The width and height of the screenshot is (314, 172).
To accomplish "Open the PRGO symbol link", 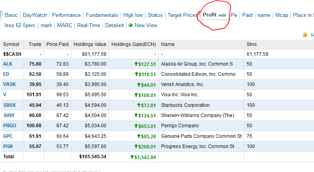I will [x=9, y=126].
